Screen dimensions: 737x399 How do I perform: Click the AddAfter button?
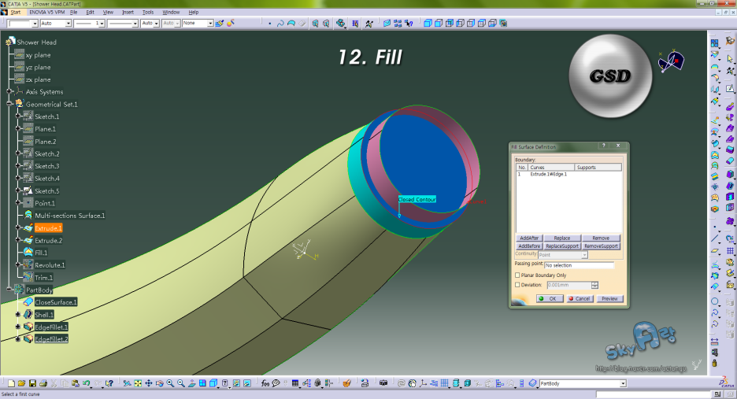pyautogui.click(x=528, y=238)
